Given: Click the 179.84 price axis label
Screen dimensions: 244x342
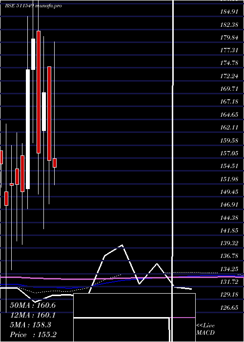Looking at the screenshot, I should point(229,38).
